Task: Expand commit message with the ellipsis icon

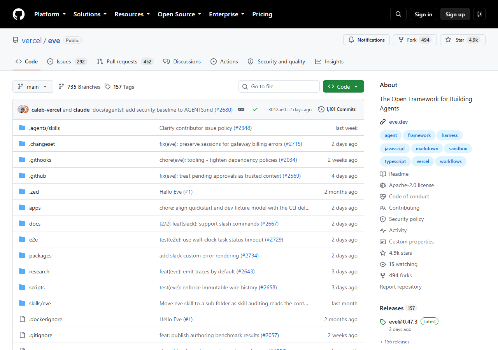Action: [x=241, y=109]
